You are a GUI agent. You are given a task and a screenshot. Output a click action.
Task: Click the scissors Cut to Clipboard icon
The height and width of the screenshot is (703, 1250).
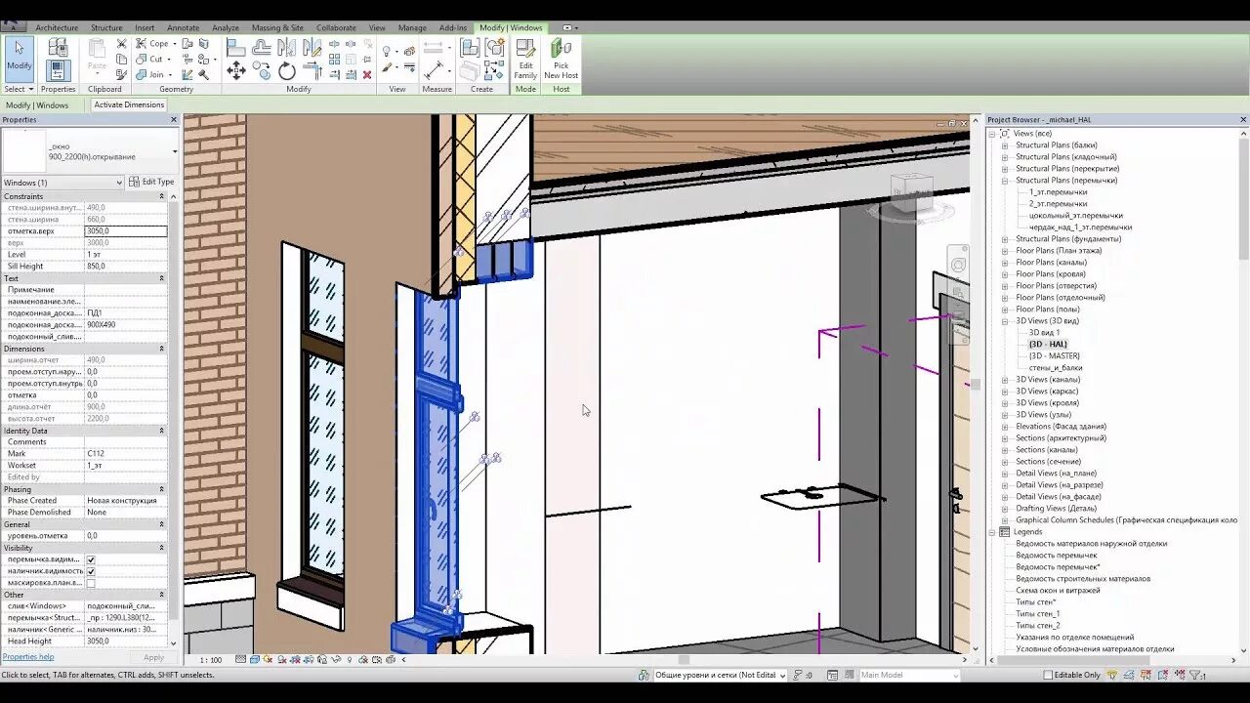pos(121,44)
